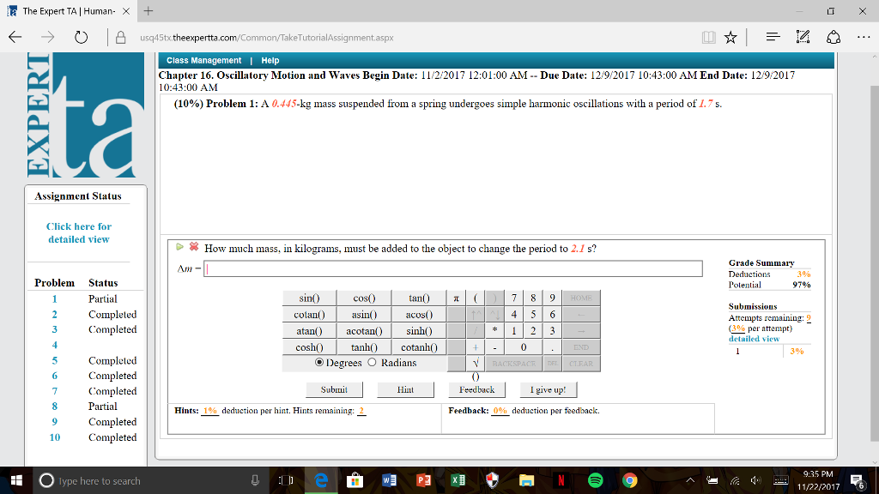Viewport: 879px width, 494px height.
Task: Click the "I give up!" button
Action: point(549,389)
